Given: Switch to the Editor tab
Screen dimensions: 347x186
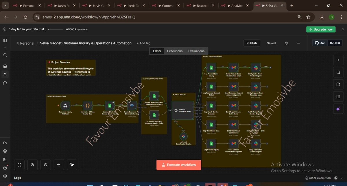Looking at the screenshot, I should [157, 51].
